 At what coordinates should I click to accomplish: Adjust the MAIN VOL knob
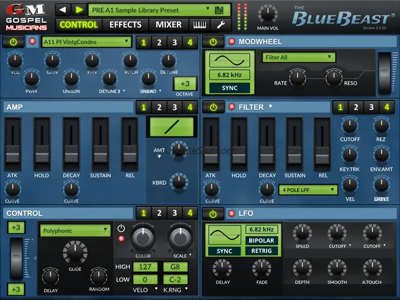point(268,14)
